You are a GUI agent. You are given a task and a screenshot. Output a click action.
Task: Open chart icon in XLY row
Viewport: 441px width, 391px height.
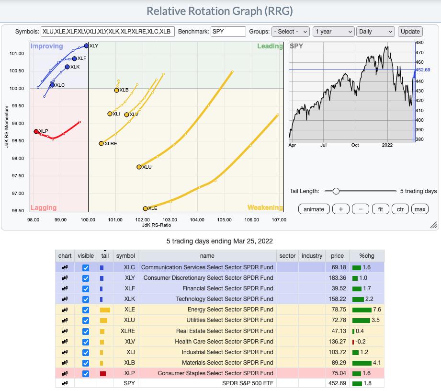[65, 278]
